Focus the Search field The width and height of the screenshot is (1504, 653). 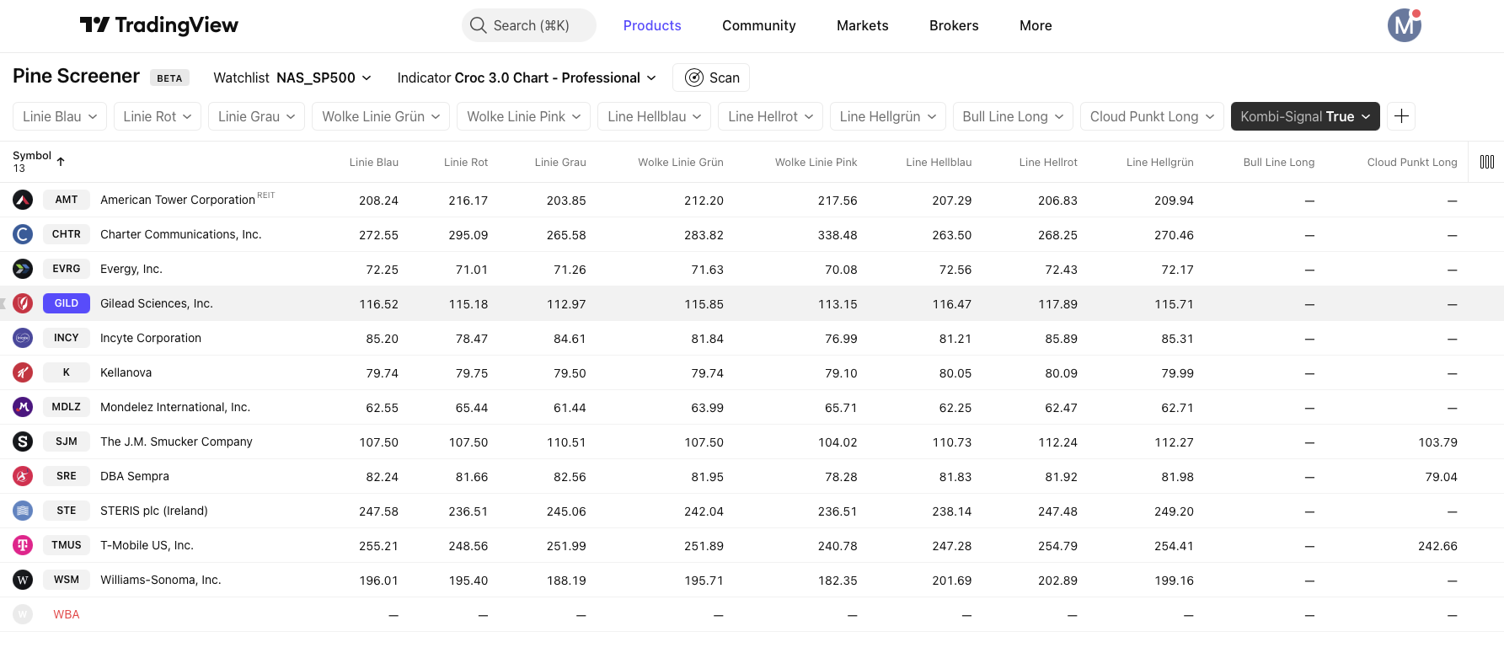(529, 25)
